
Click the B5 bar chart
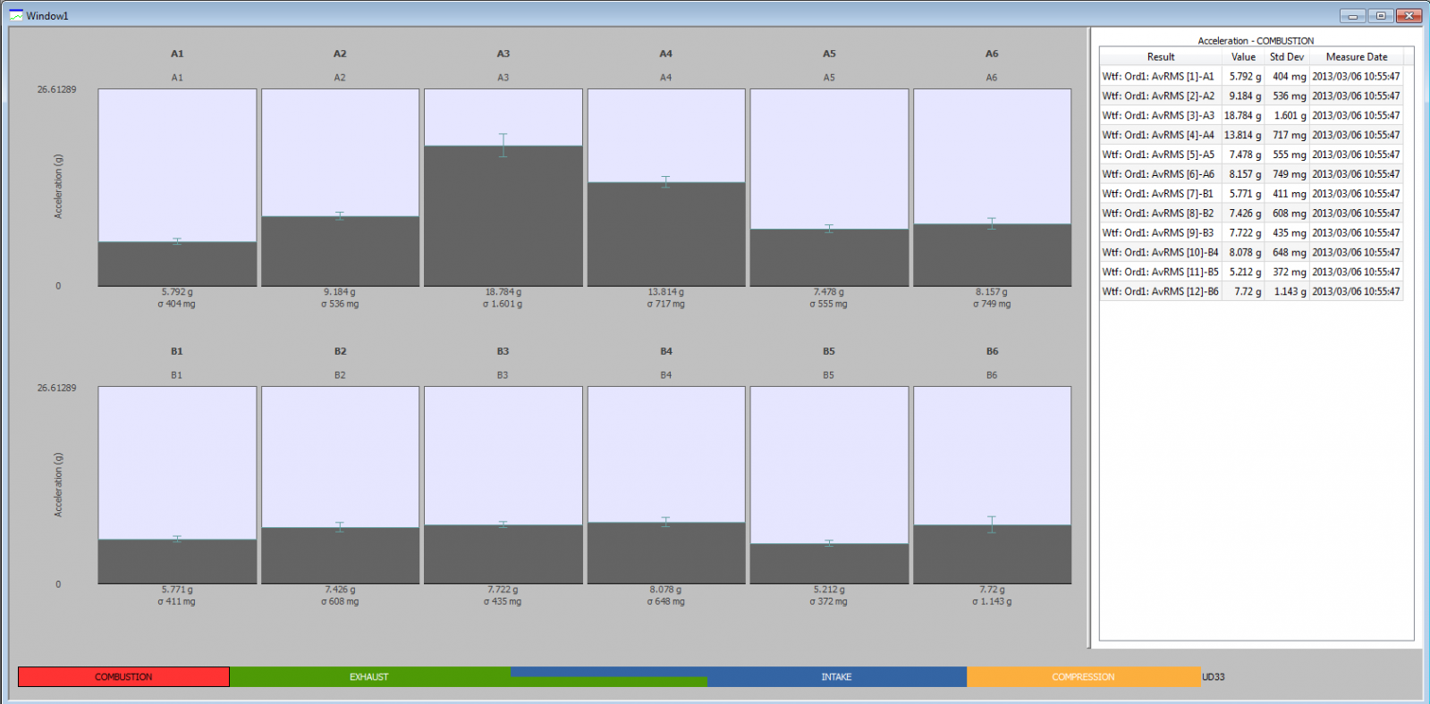click(x=829, y=485)
